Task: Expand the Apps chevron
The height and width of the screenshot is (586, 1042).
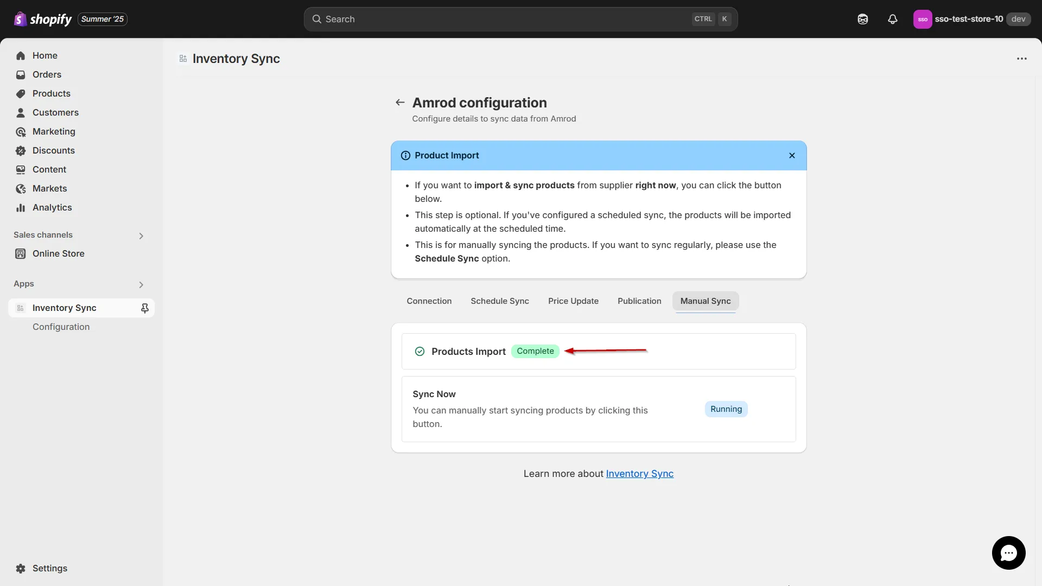Action: coord(141,284)
